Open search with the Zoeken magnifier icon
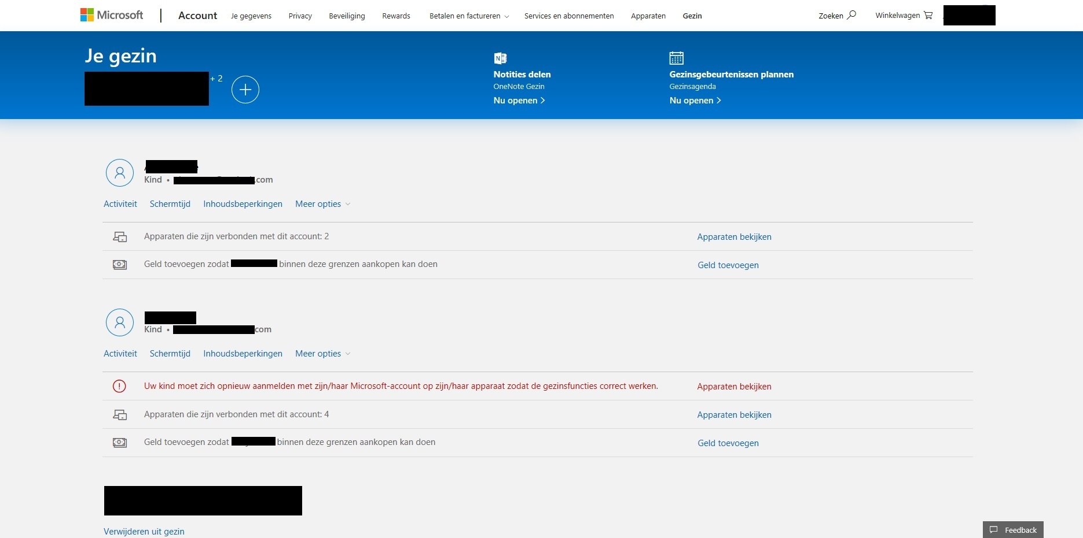Viewport: 1083px width, 538px height. click(851, 16)
